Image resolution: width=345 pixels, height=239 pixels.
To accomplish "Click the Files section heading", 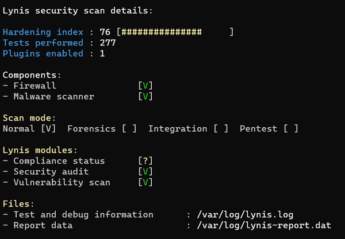I will [18, 204].
